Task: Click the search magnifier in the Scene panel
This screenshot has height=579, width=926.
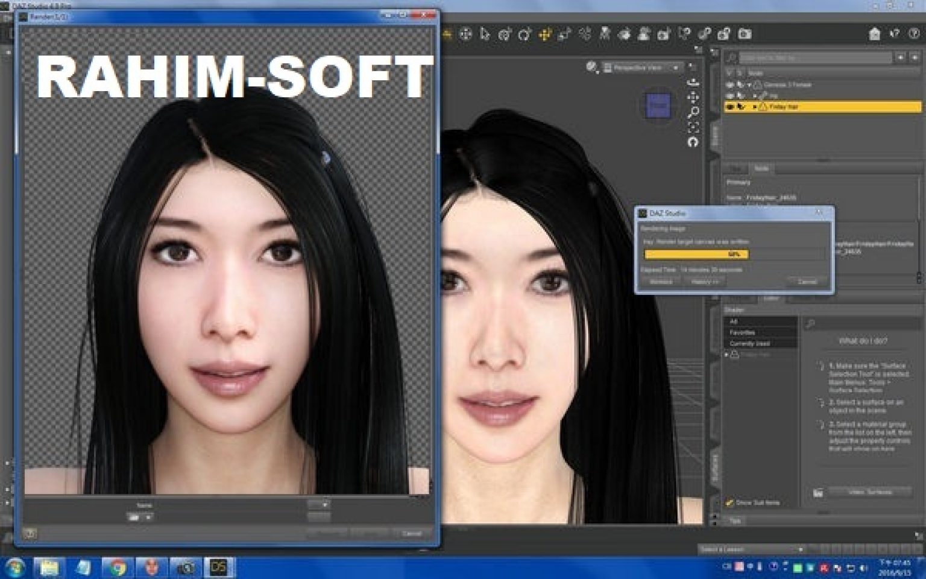Action: (x=731, y=57)
